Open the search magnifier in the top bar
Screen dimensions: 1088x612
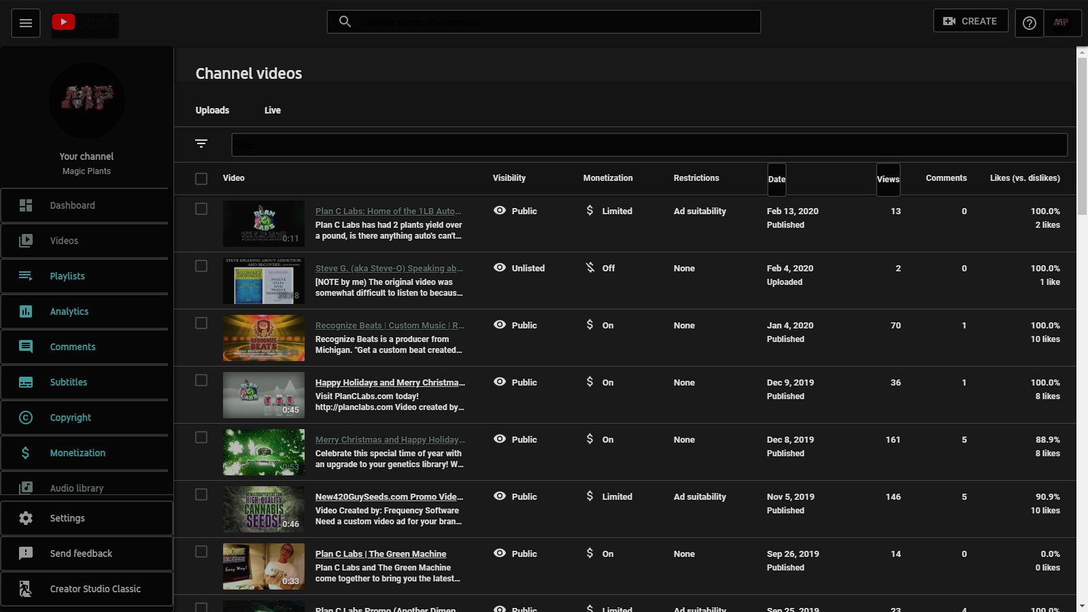345,21
